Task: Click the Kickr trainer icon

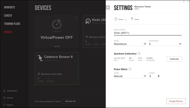Action: pyautogui.click(x=88, y=21)
